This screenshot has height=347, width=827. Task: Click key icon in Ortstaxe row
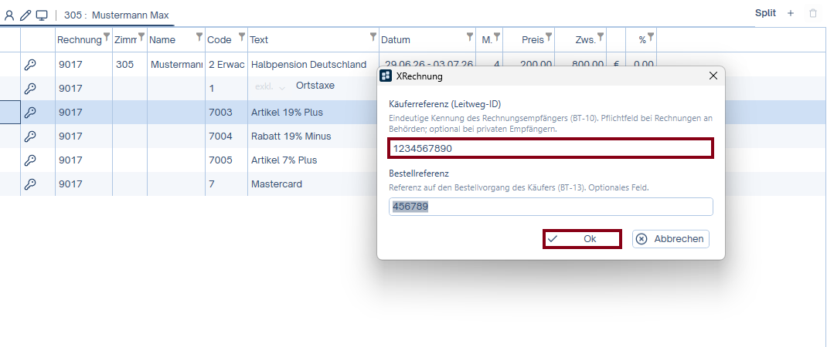pos(31,89)
